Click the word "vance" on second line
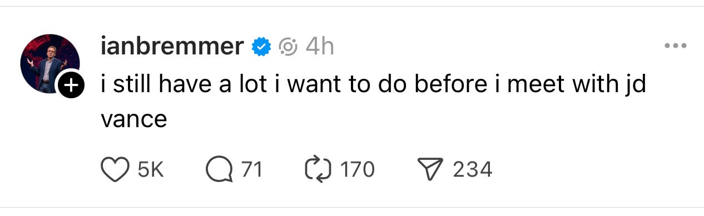 (134, 120)
